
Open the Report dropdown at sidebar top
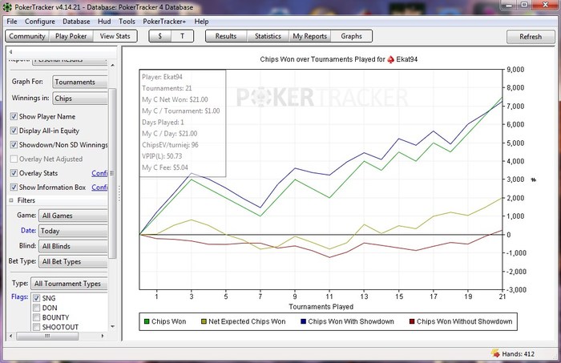(71, 61)
